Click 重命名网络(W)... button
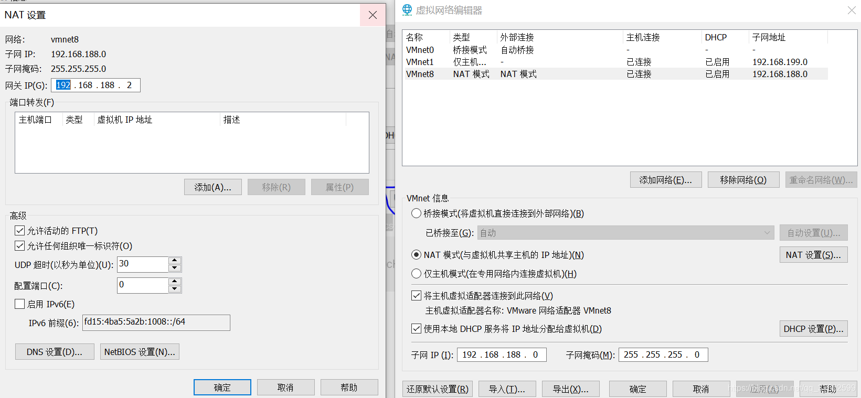The height and width of the screenshot is (398, 861). coord(821,180)
